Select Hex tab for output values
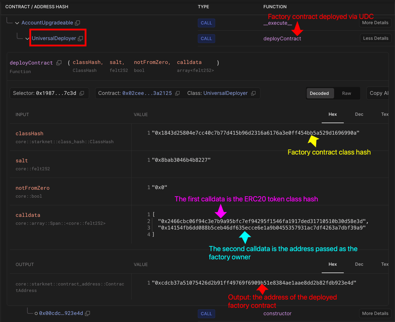The height and width of the screenshot is (322, 395). (x=333, y=264)
